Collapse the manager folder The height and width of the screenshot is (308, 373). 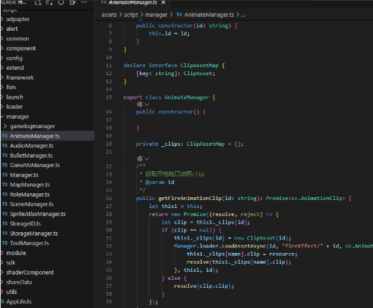pos(17,117)
